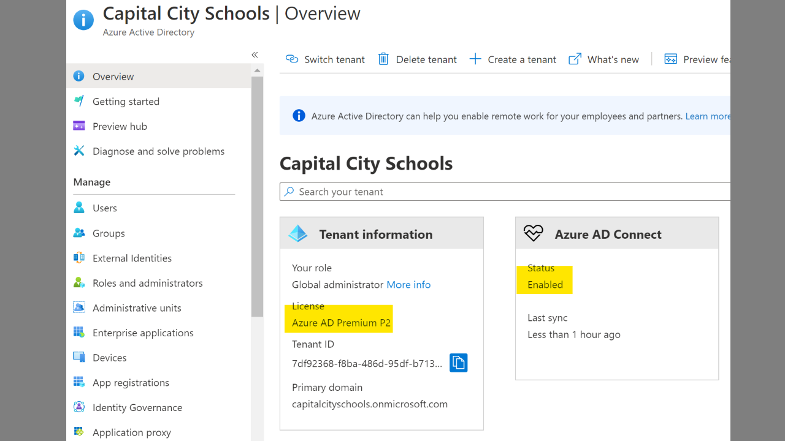Viewport: 785px width, 441px height.
Task: Click the Manage section header
Action: pyautogui.click(x=92, y=182)
